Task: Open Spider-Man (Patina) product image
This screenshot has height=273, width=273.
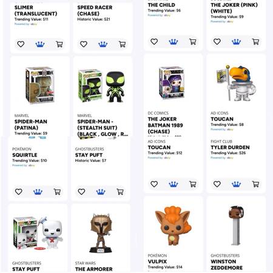Action: pos(40,85)
